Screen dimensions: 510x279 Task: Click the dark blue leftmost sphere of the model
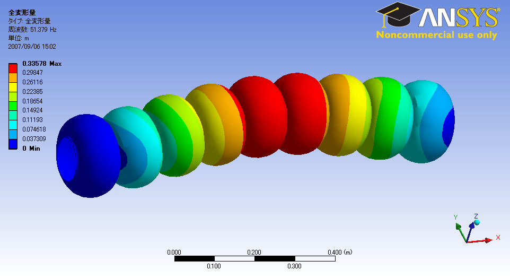pyautogui.click(x=89, y=155)
